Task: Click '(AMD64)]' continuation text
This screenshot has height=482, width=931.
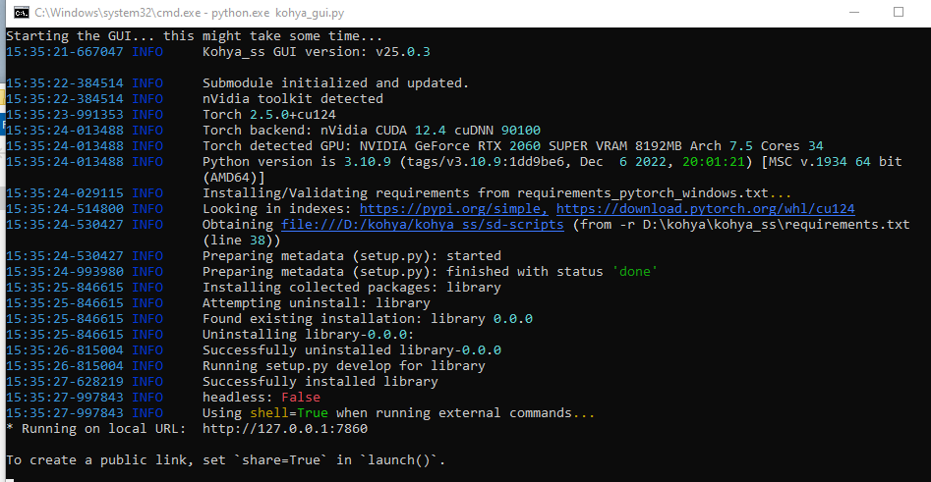Action: pyautogui.click(x=233, y=178)
